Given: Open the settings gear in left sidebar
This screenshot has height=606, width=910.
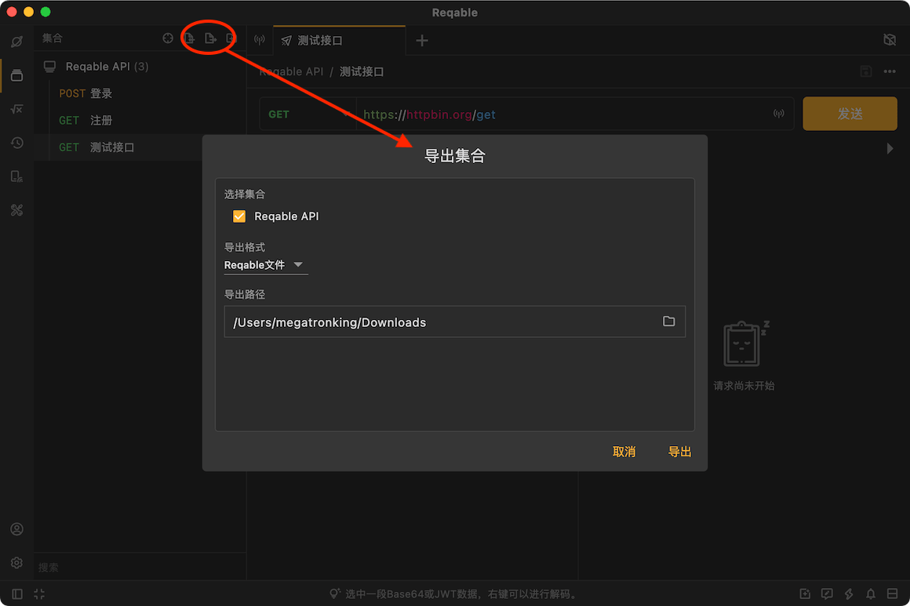Looking at the screenshot, I should pyautogui.click(x=16, y=563).
